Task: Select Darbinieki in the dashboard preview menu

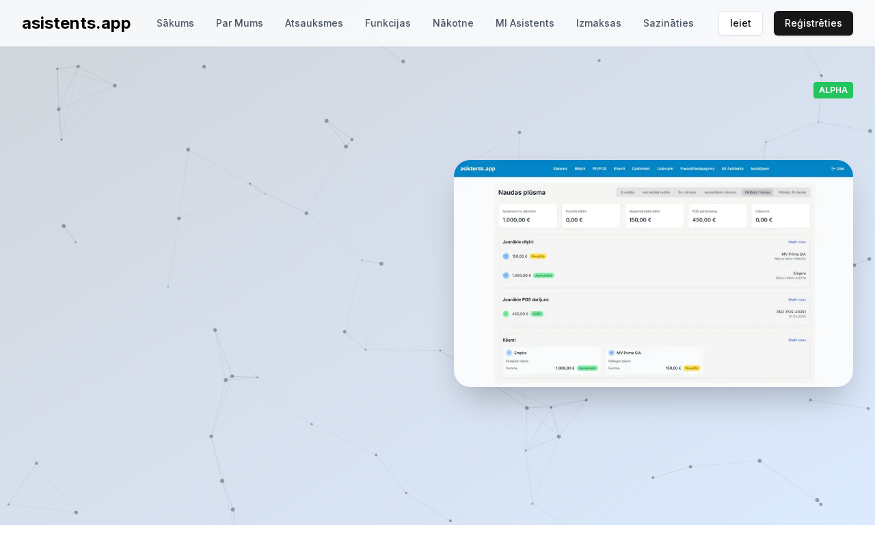Action: 641,168
